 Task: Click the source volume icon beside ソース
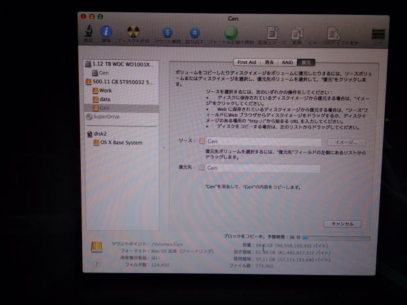(x=202, y=141)
